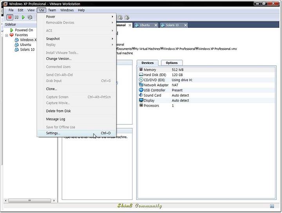
Task: Close the Solaris 10 tab
Action: 185,25
